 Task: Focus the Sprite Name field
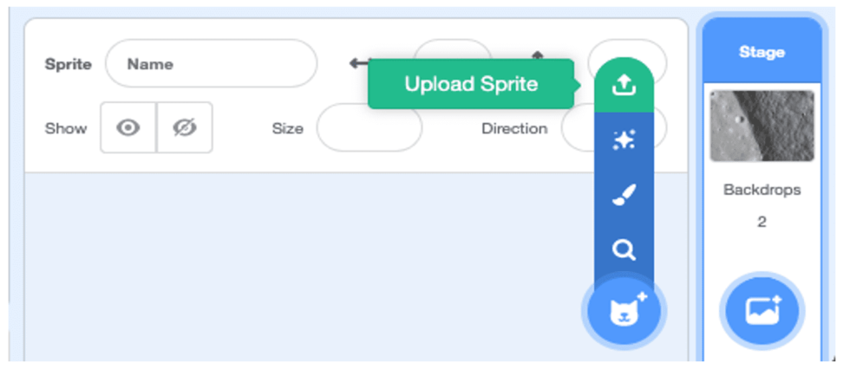[x=212, y=63]
